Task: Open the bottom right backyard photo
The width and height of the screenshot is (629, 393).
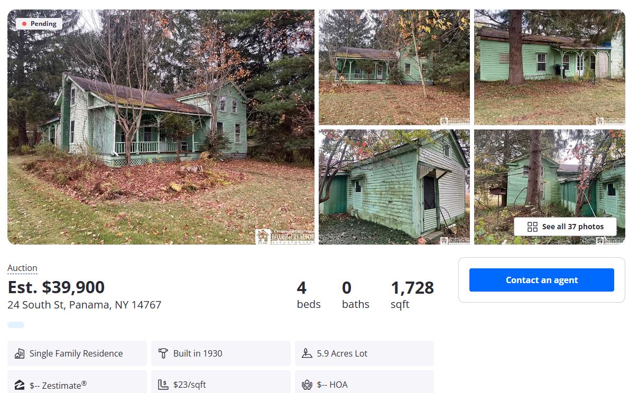Action: click(x=550, y=187)
